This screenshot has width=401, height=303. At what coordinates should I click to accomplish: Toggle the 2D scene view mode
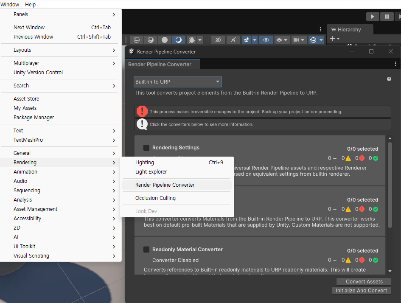click(x=218, y=40)
